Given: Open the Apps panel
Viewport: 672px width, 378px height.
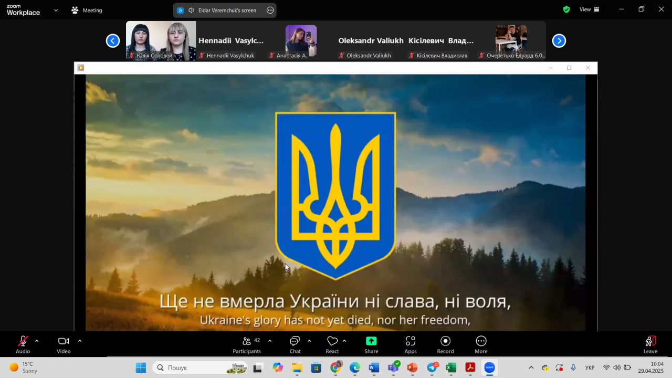Looking at the screenshot, I should pos(411,344).
